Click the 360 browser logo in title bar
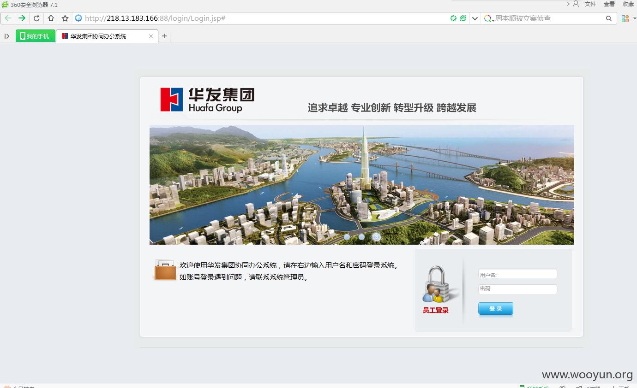The image size is (637, 388). pyautogui.click(x=5, y=4)
